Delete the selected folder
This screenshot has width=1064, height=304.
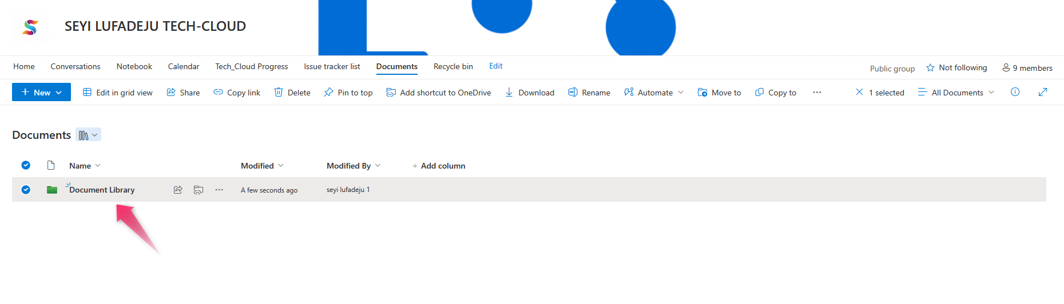pyautogui.click(x=292, y=93)
